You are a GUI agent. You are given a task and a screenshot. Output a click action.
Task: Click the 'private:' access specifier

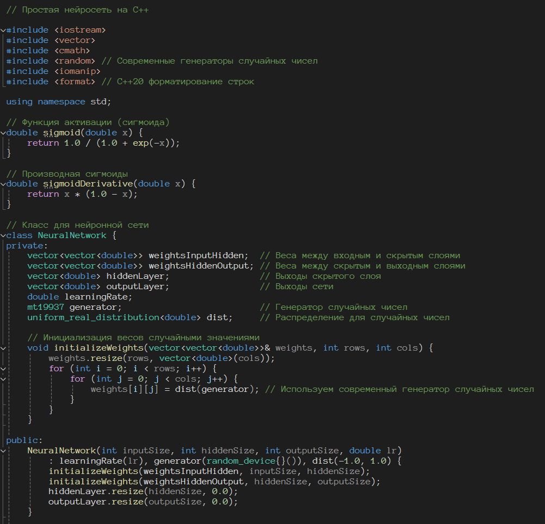(27, 246)
